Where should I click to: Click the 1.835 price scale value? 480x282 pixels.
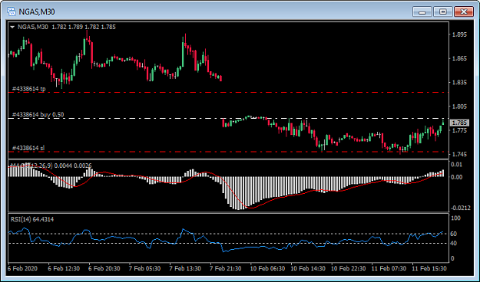(x=460, y=83)
